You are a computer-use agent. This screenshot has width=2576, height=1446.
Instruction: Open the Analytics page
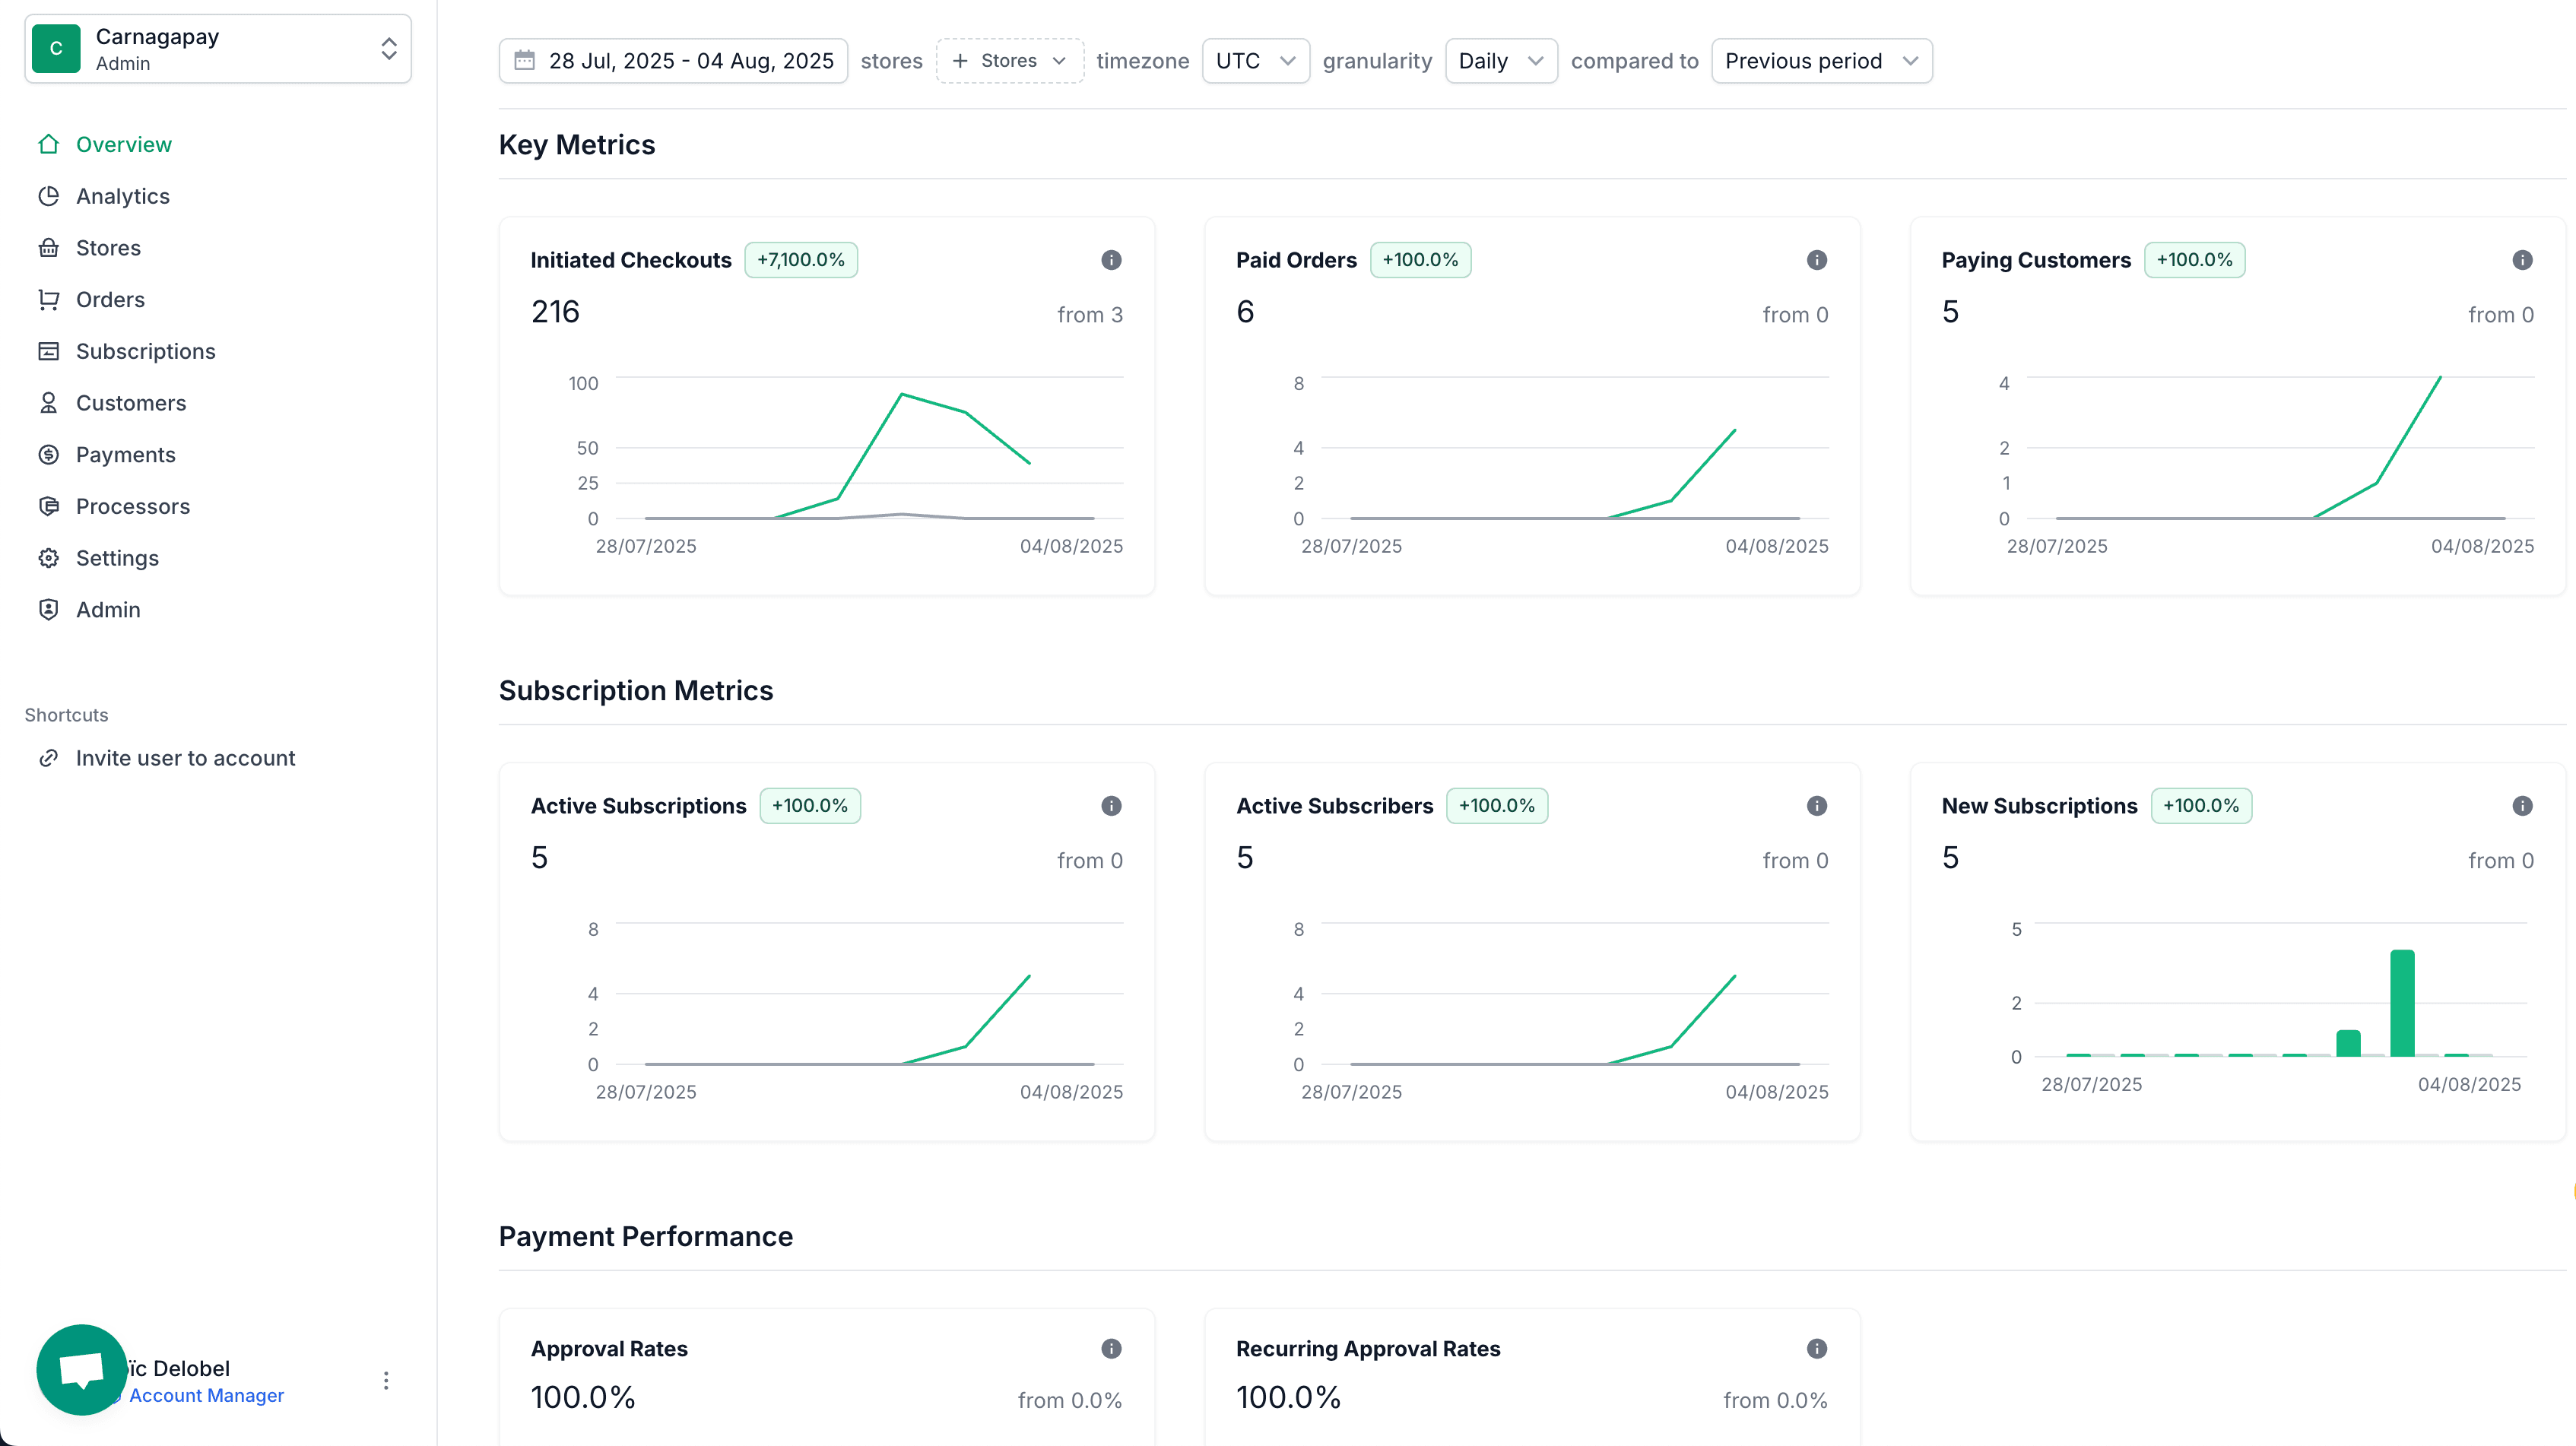tap(122, 196)
